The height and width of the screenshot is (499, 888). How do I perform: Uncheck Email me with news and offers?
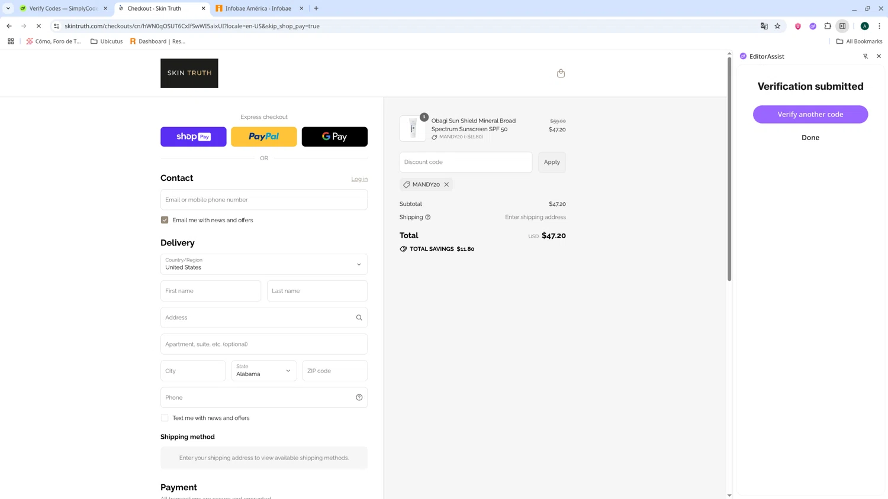(165, 220)
